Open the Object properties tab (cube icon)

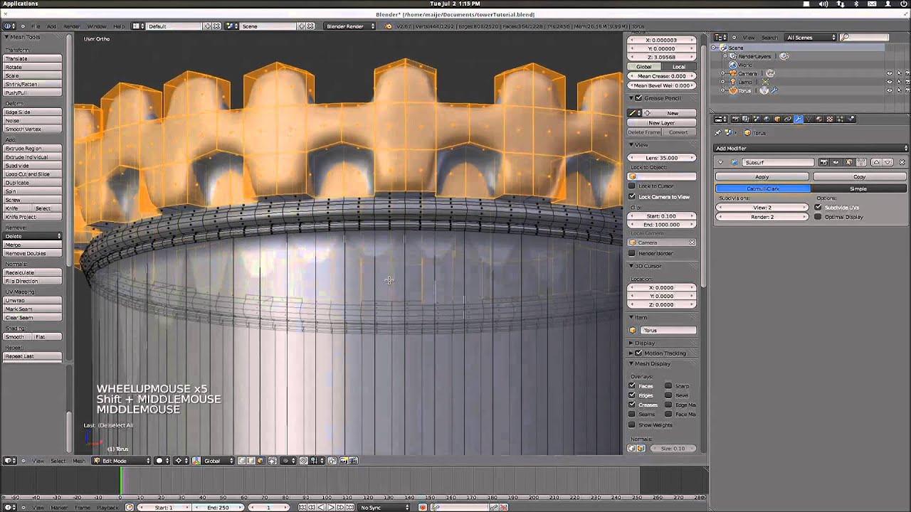(x=777, y=119)
